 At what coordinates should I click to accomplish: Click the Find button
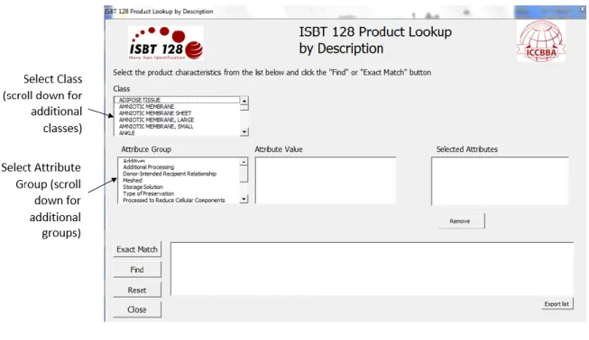[137, 270]
